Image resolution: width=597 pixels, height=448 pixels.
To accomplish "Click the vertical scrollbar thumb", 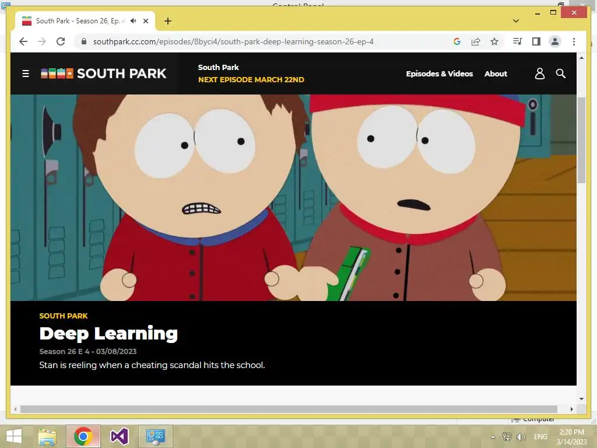I will (x=581, y=140).
